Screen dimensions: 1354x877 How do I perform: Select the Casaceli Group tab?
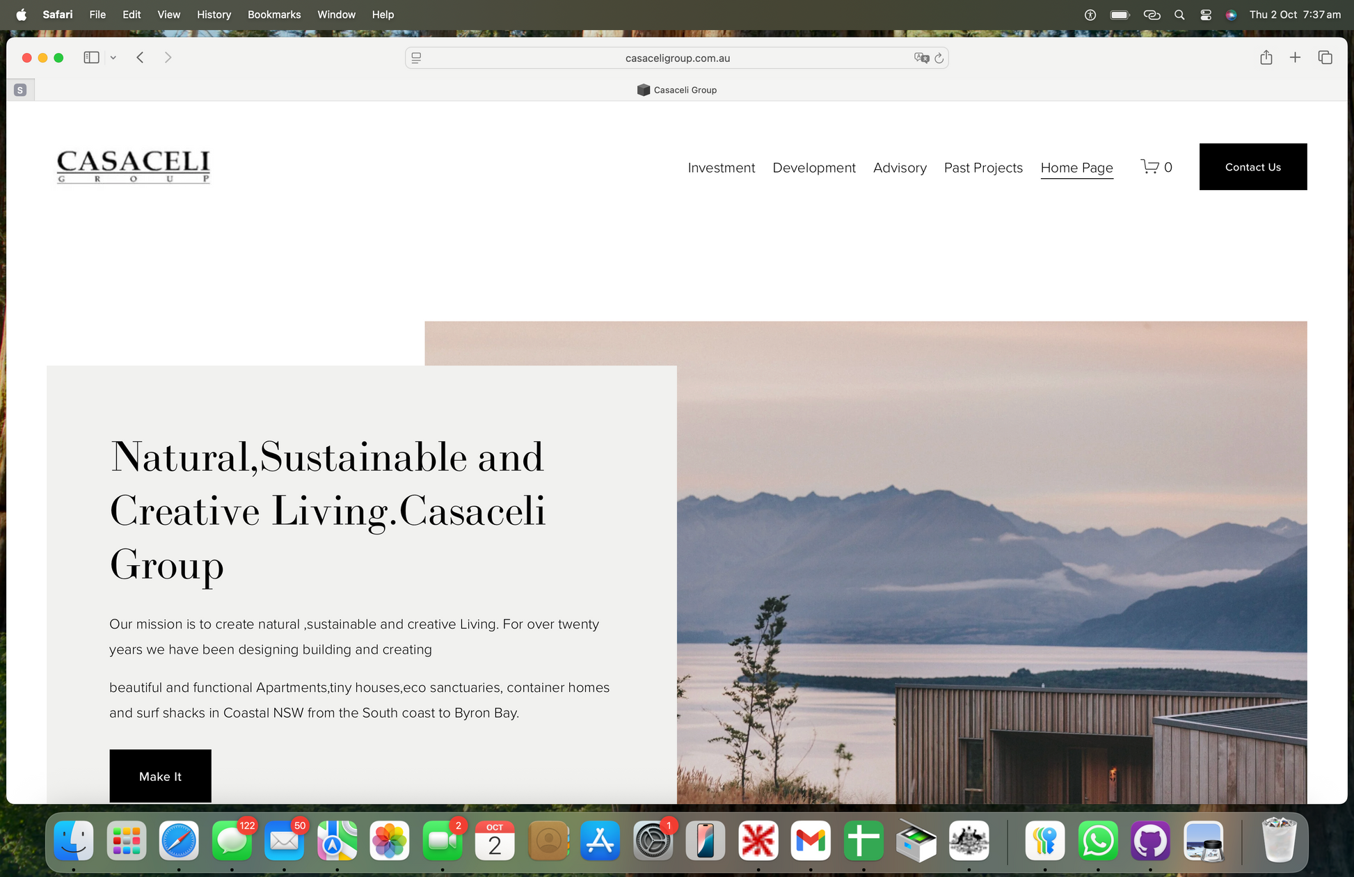click(x=677, y=90)
